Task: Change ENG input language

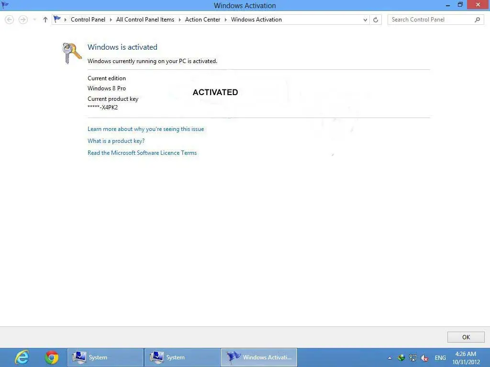Action: click(x=440, y=357)
